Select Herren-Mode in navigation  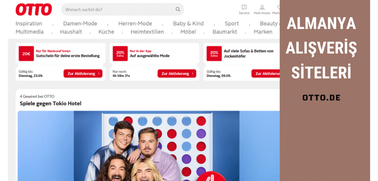(x=135, y=24)
